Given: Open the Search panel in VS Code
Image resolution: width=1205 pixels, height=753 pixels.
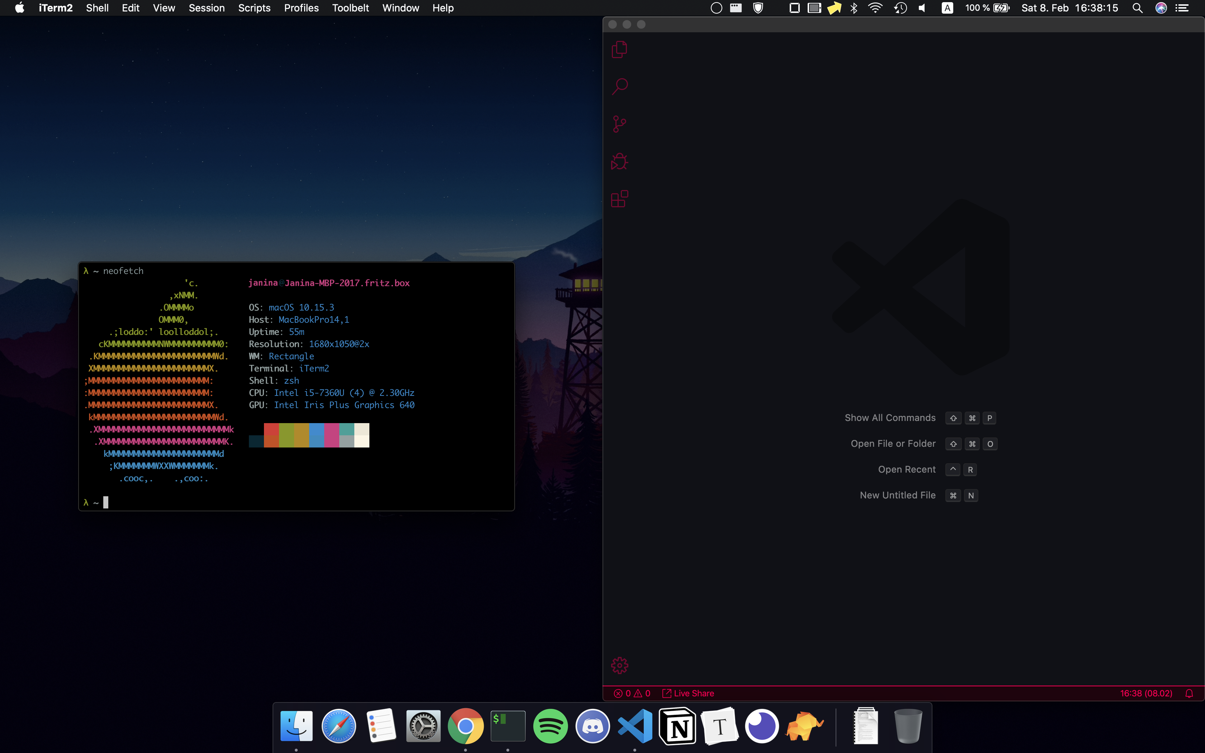Looking at the screenshot, I should 619,87.
